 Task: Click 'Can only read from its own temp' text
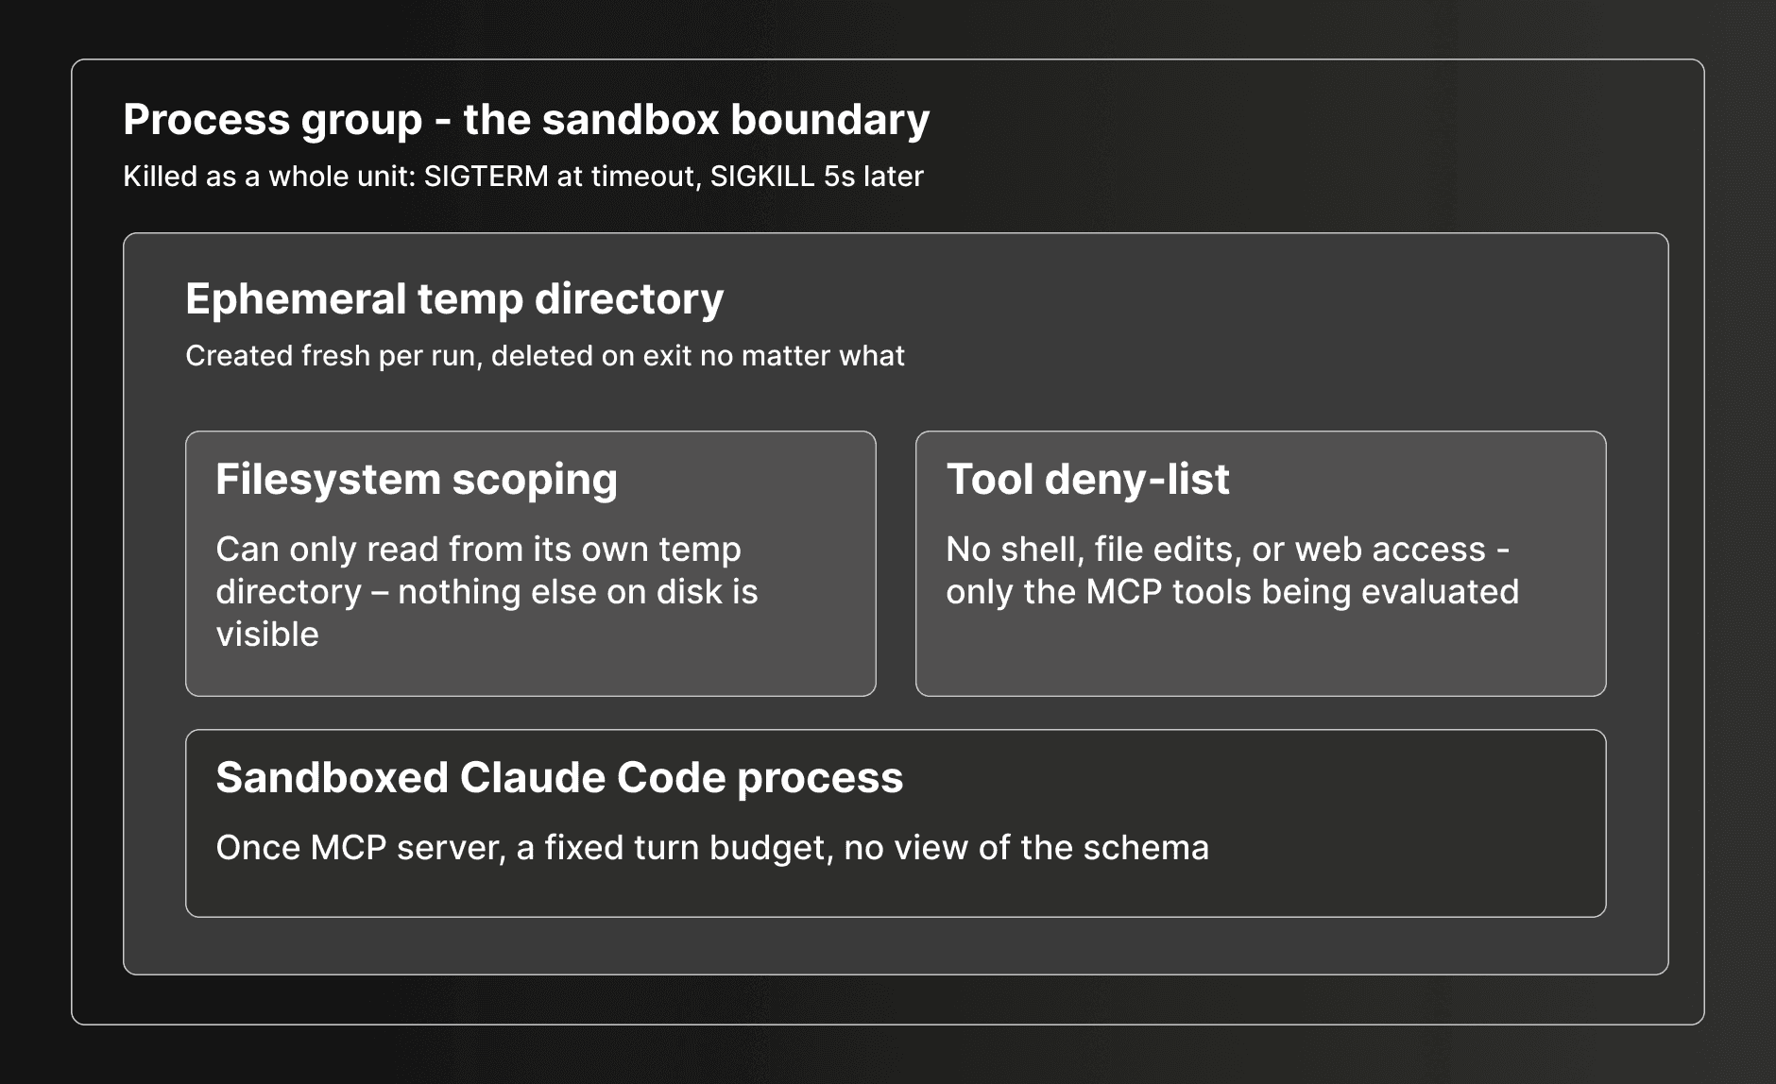tap(478, 550)
